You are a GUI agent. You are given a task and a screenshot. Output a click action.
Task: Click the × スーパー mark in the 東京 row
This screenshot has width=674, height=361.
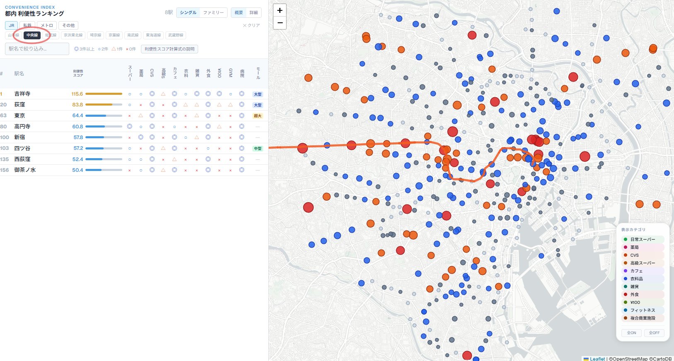(x=130, y=116)
